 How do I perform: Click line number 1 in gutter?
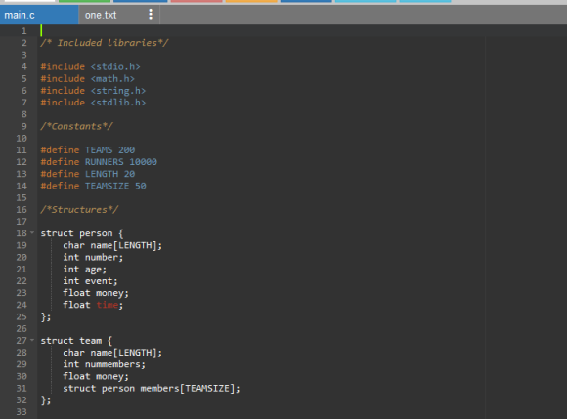click(23, 31)
